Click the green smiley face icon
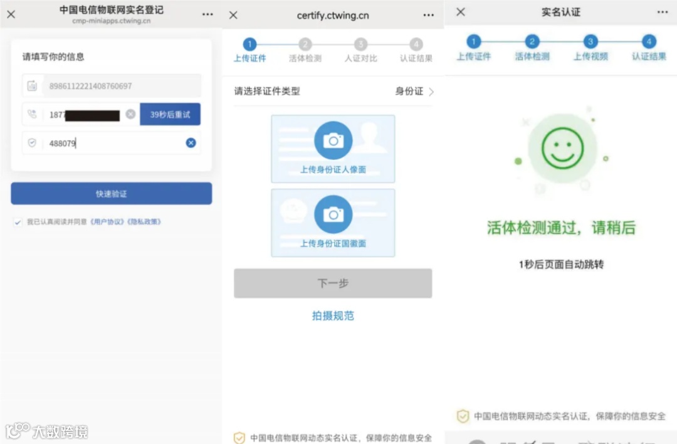677x444 pixels. pos(562,148)
